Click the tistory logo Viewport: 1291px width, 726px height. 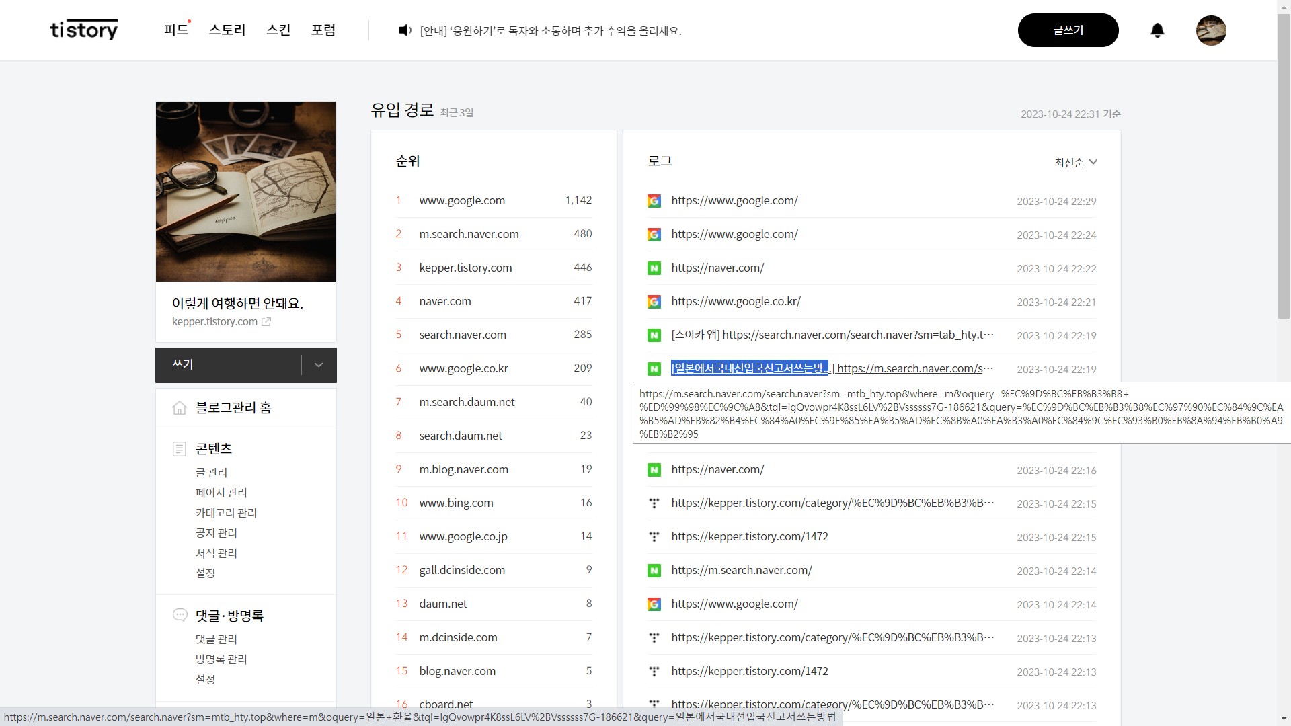[x=84, y=30]
